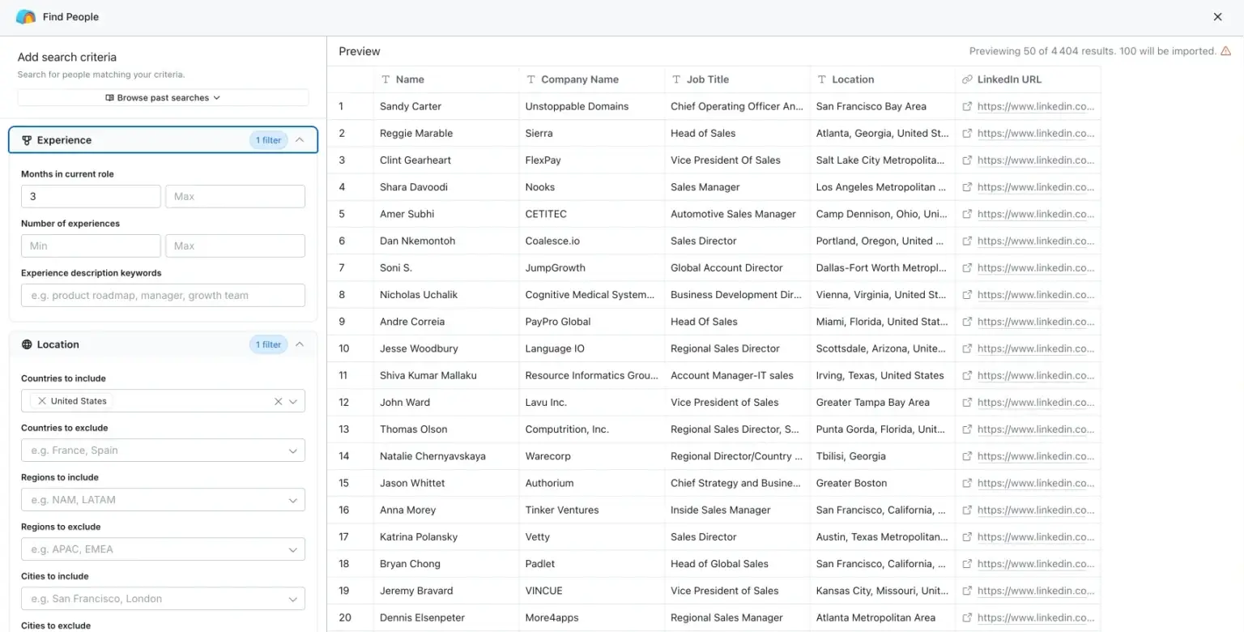The image size is (1244, 632).
Task: Open Countries to include dropdown arrow
Action: click(293, 401)
